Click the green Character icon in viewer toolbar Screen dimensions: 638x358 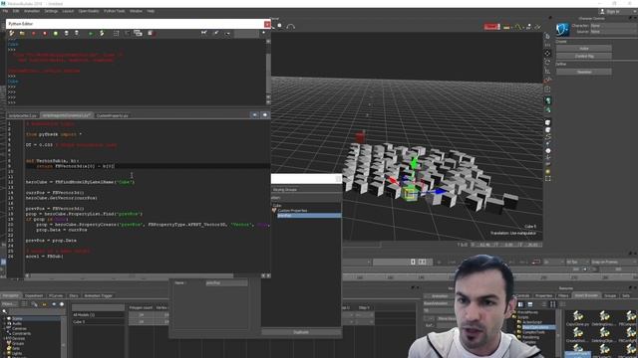(548, 100)
